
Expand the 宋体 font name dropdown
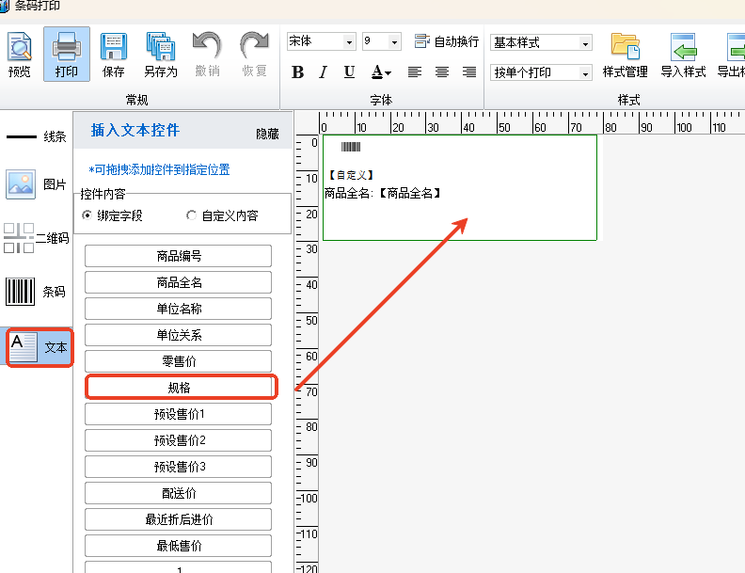(349, 42)
